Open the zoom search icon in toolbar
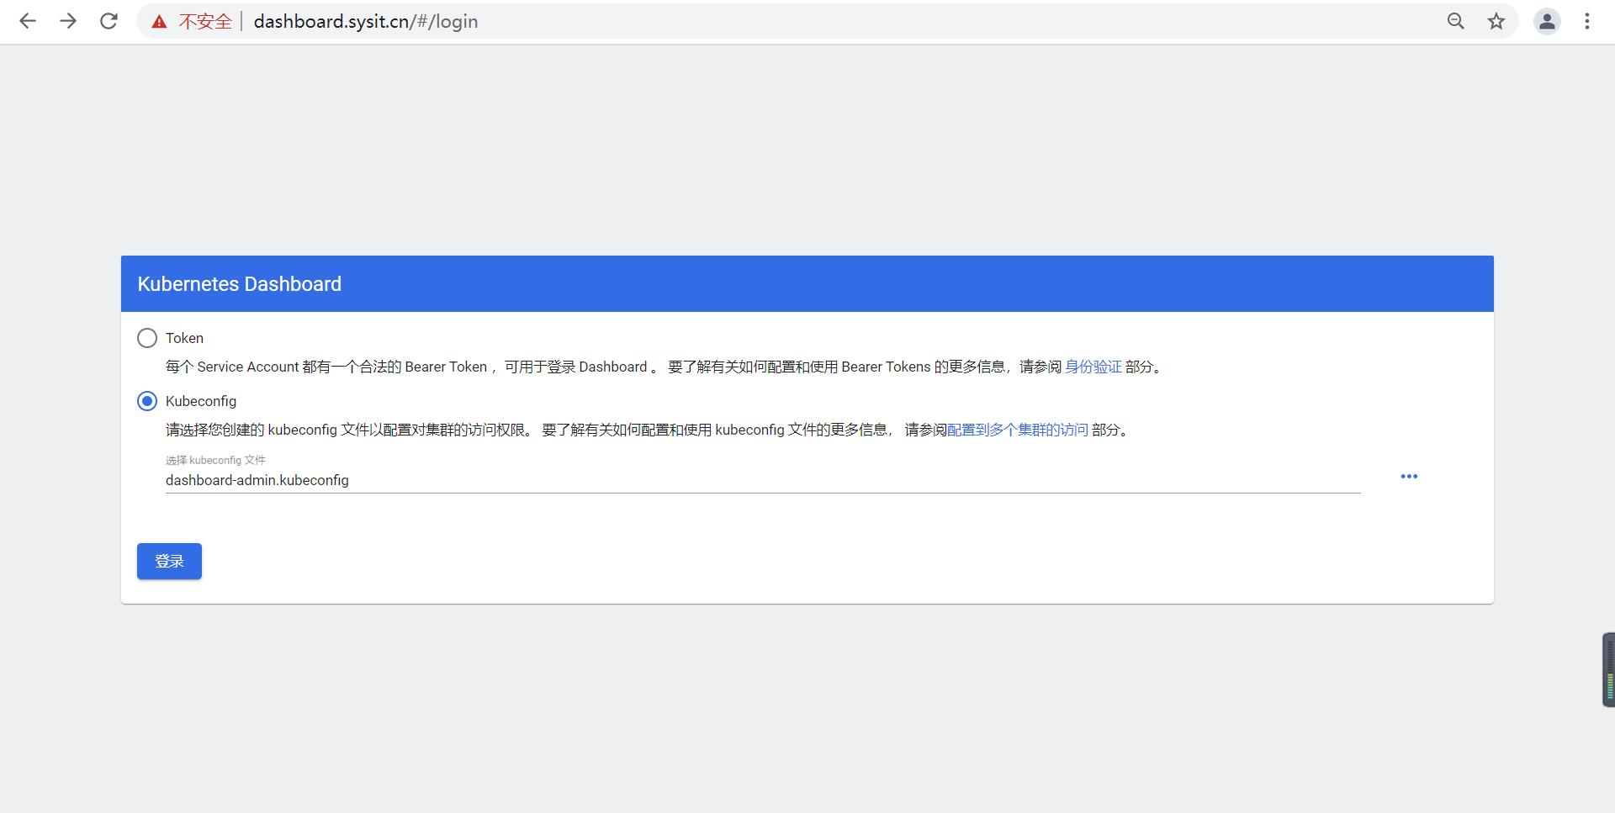Screen dimensions: 1615x813 click(x=1456, y=21)
